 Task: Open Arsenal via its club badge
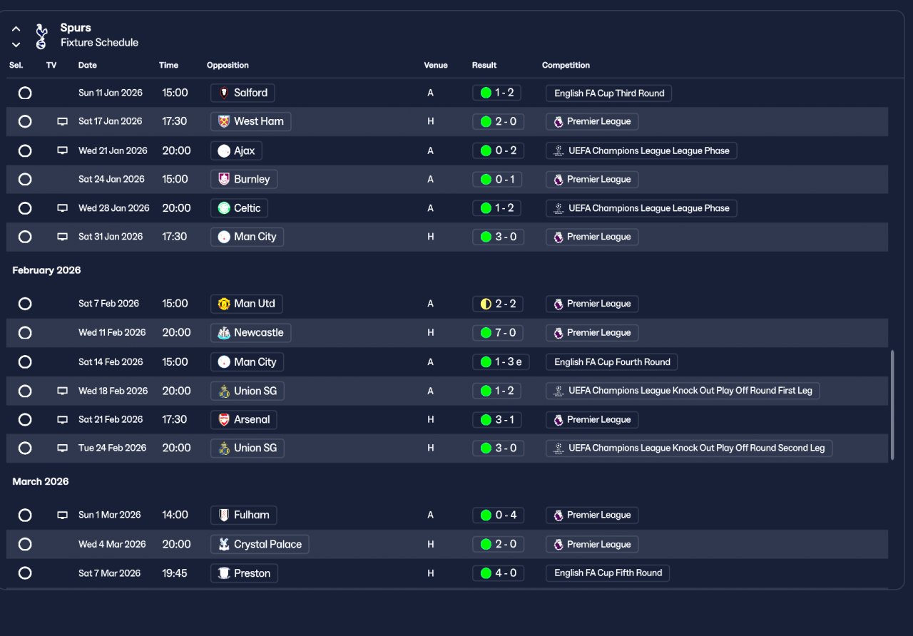click(224, 419)
